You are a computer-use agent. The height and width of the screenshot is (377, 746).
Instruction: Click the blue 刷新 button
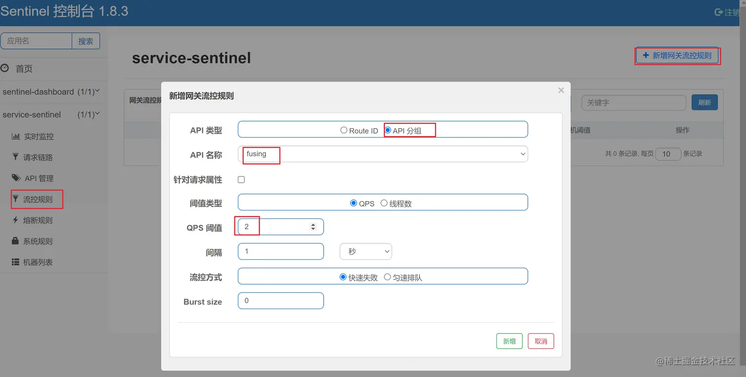pyautogui.click(x=705, y=103)
